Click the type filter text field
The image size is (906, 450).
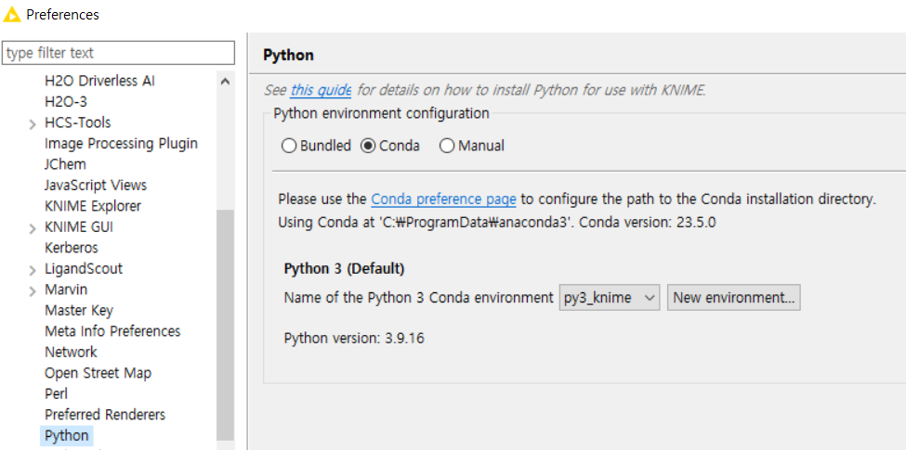119,53
